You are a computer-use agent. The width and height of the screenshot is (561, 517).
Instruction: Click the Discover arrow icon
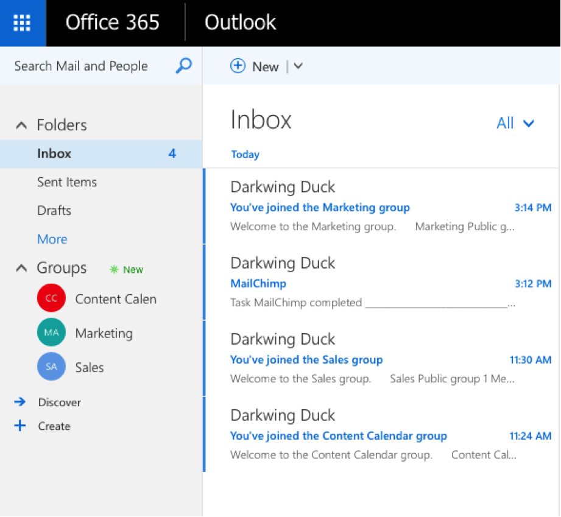point(20,402)
